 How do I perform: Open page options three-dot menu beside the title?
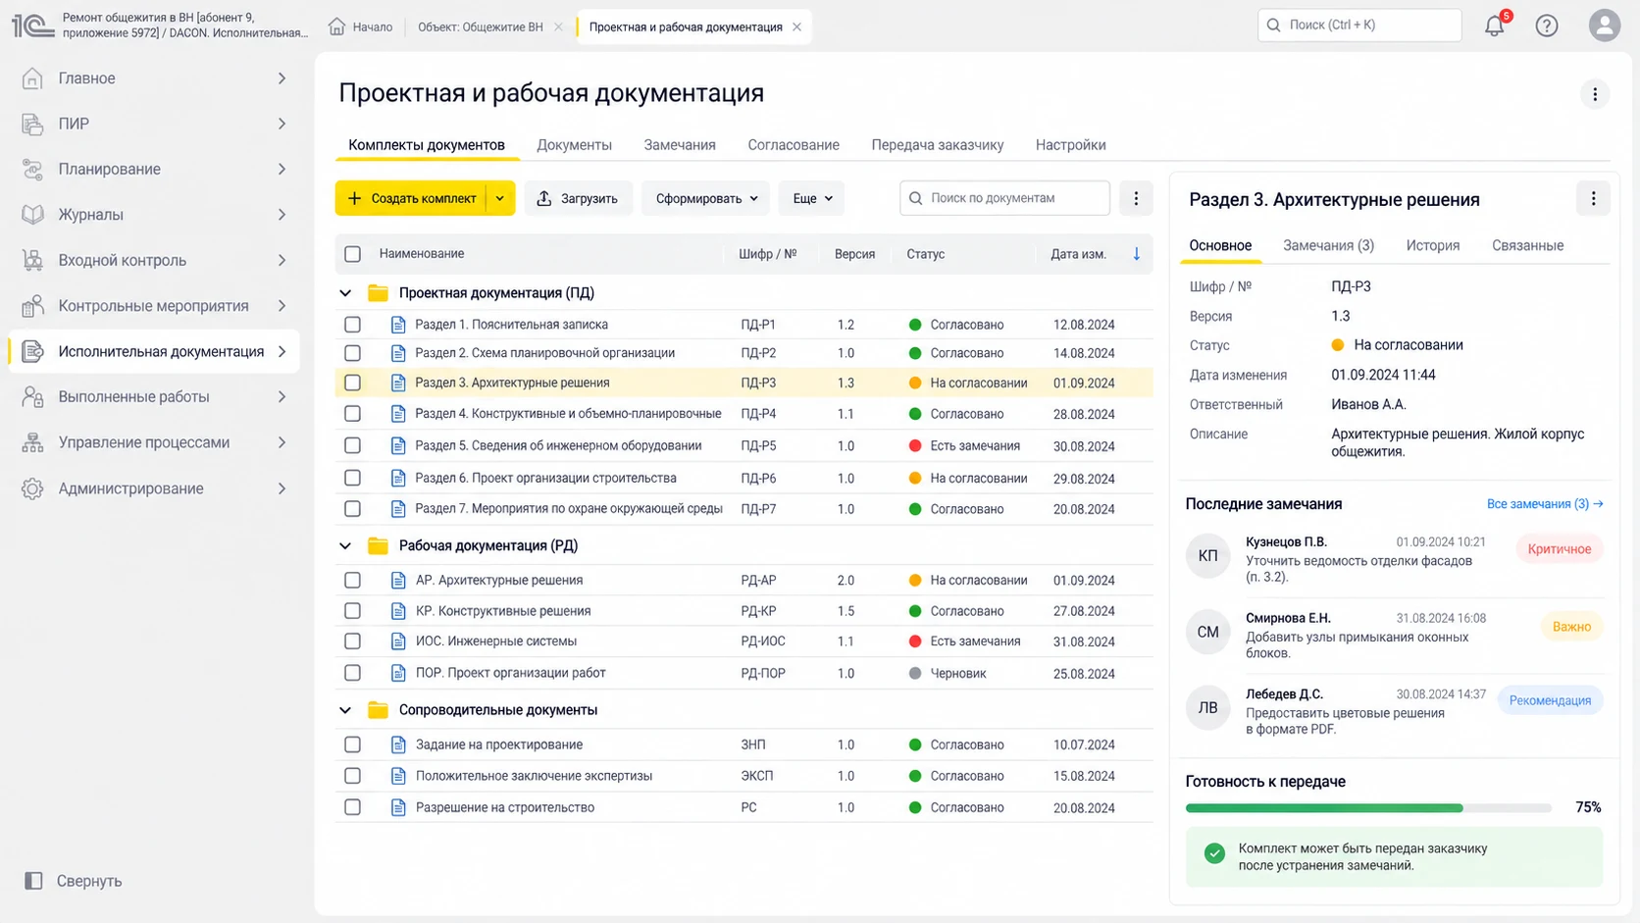(1595, 94)
